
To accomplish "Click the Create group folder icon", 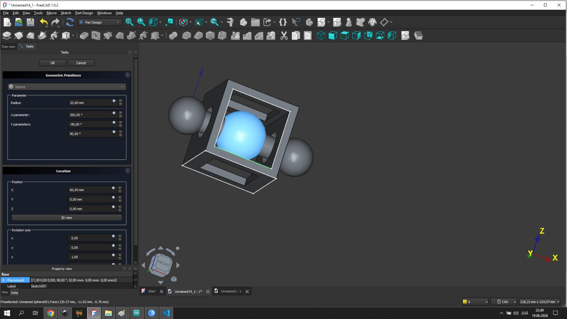I will tap(256, 22).
